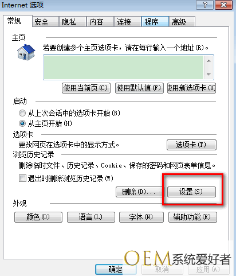Click the scroll down arrow in address box
236x276 pixels.
click(209, 74)
